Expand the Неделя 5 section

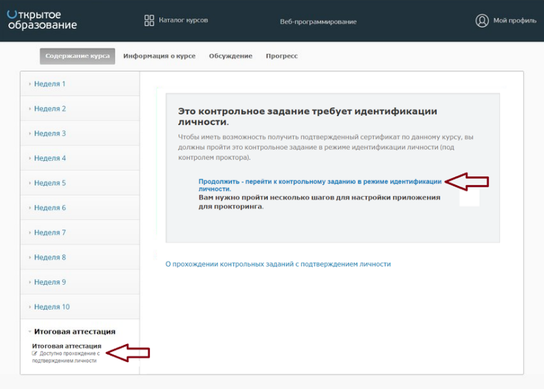[x=80, y=182]
